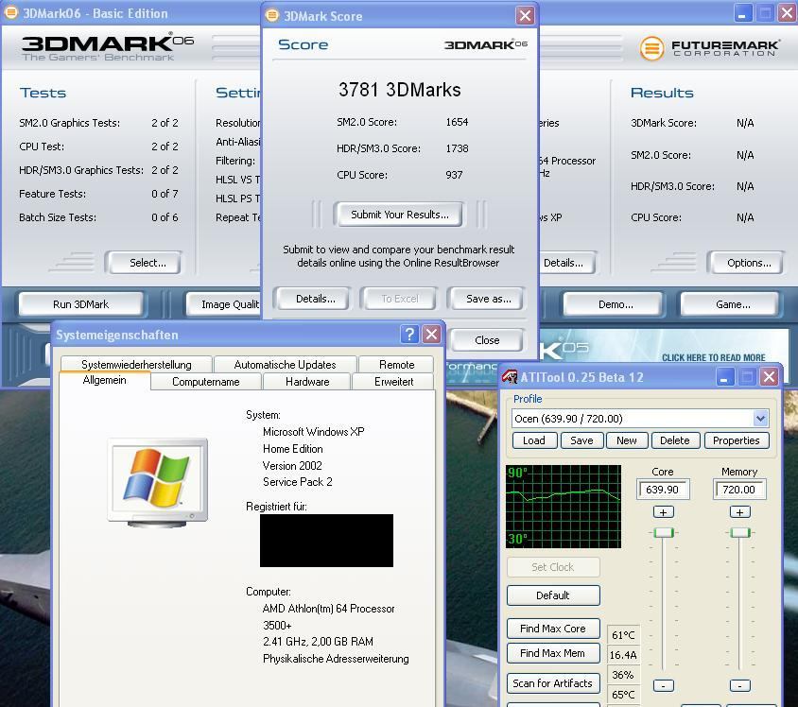Screen dimensions: 798x707
Task: Click Run 3DMark button
Action: 81,304
